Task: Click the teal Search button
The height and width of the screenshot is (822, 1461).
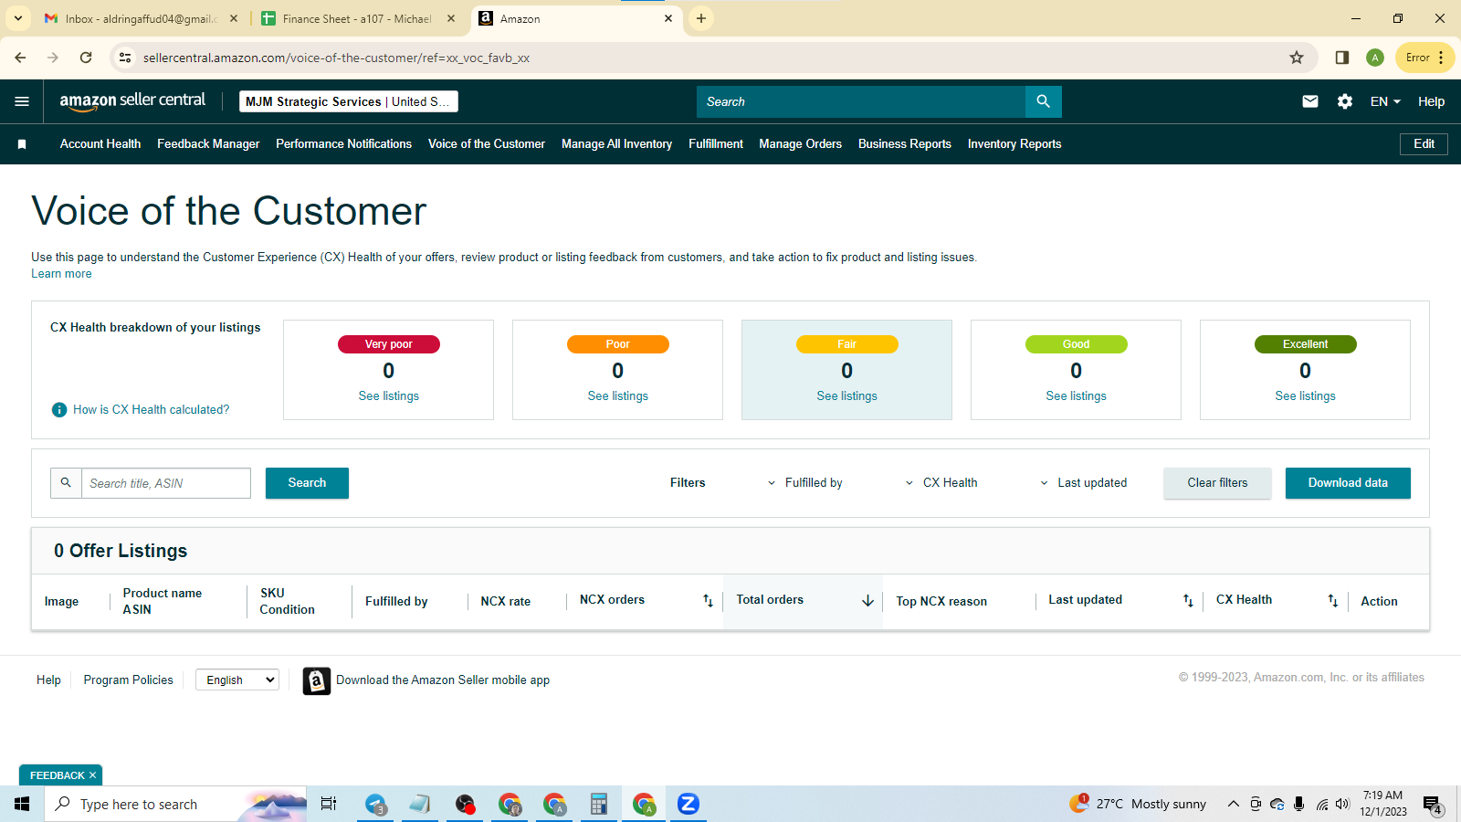Action: (307, 483)
